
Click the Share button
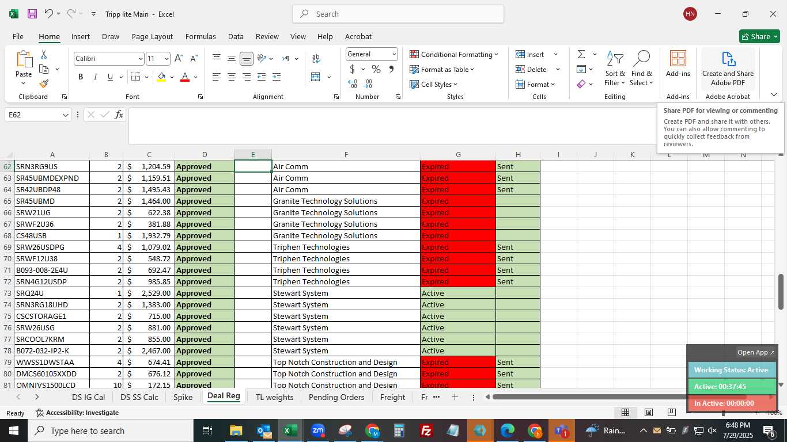click(759, 36)
